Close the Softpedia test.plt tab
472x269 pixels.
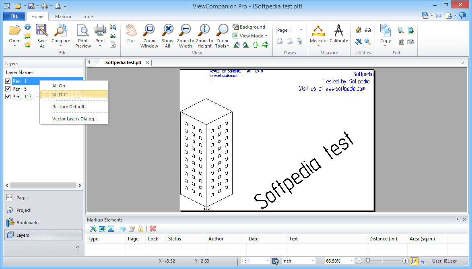148,63
